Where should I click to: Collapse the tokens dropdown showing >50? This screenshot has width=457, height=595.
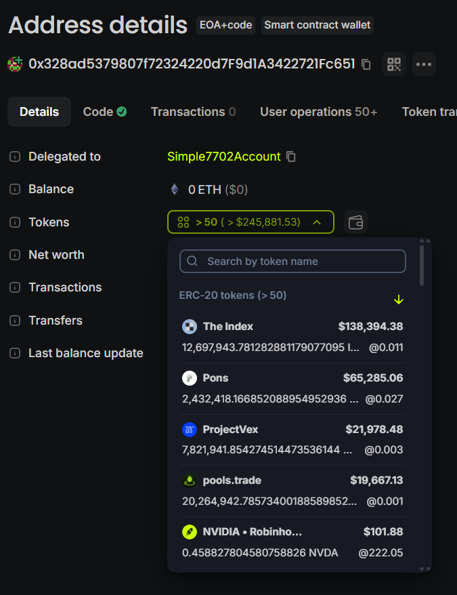(x=251, y=222)
